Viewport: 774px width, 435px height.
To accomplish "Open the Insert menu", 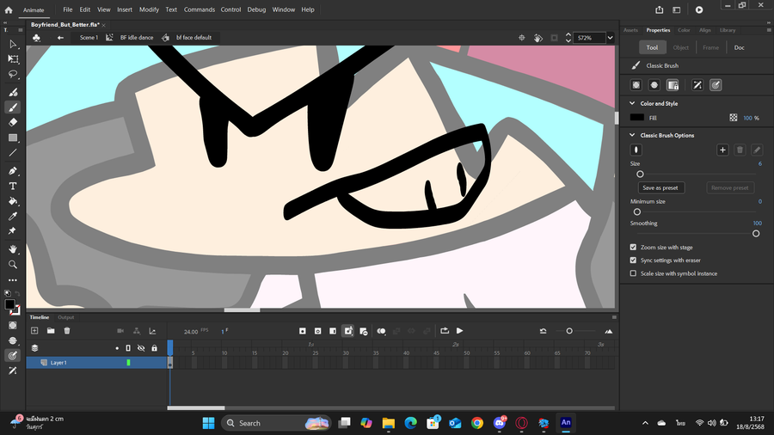I will 125,9.
